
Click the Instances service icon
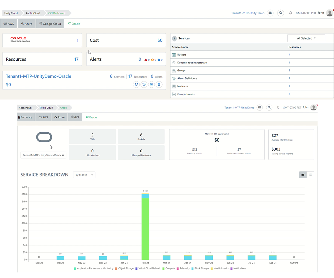174,86
